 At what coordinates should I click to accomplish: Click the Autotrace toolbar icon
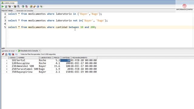15,6
